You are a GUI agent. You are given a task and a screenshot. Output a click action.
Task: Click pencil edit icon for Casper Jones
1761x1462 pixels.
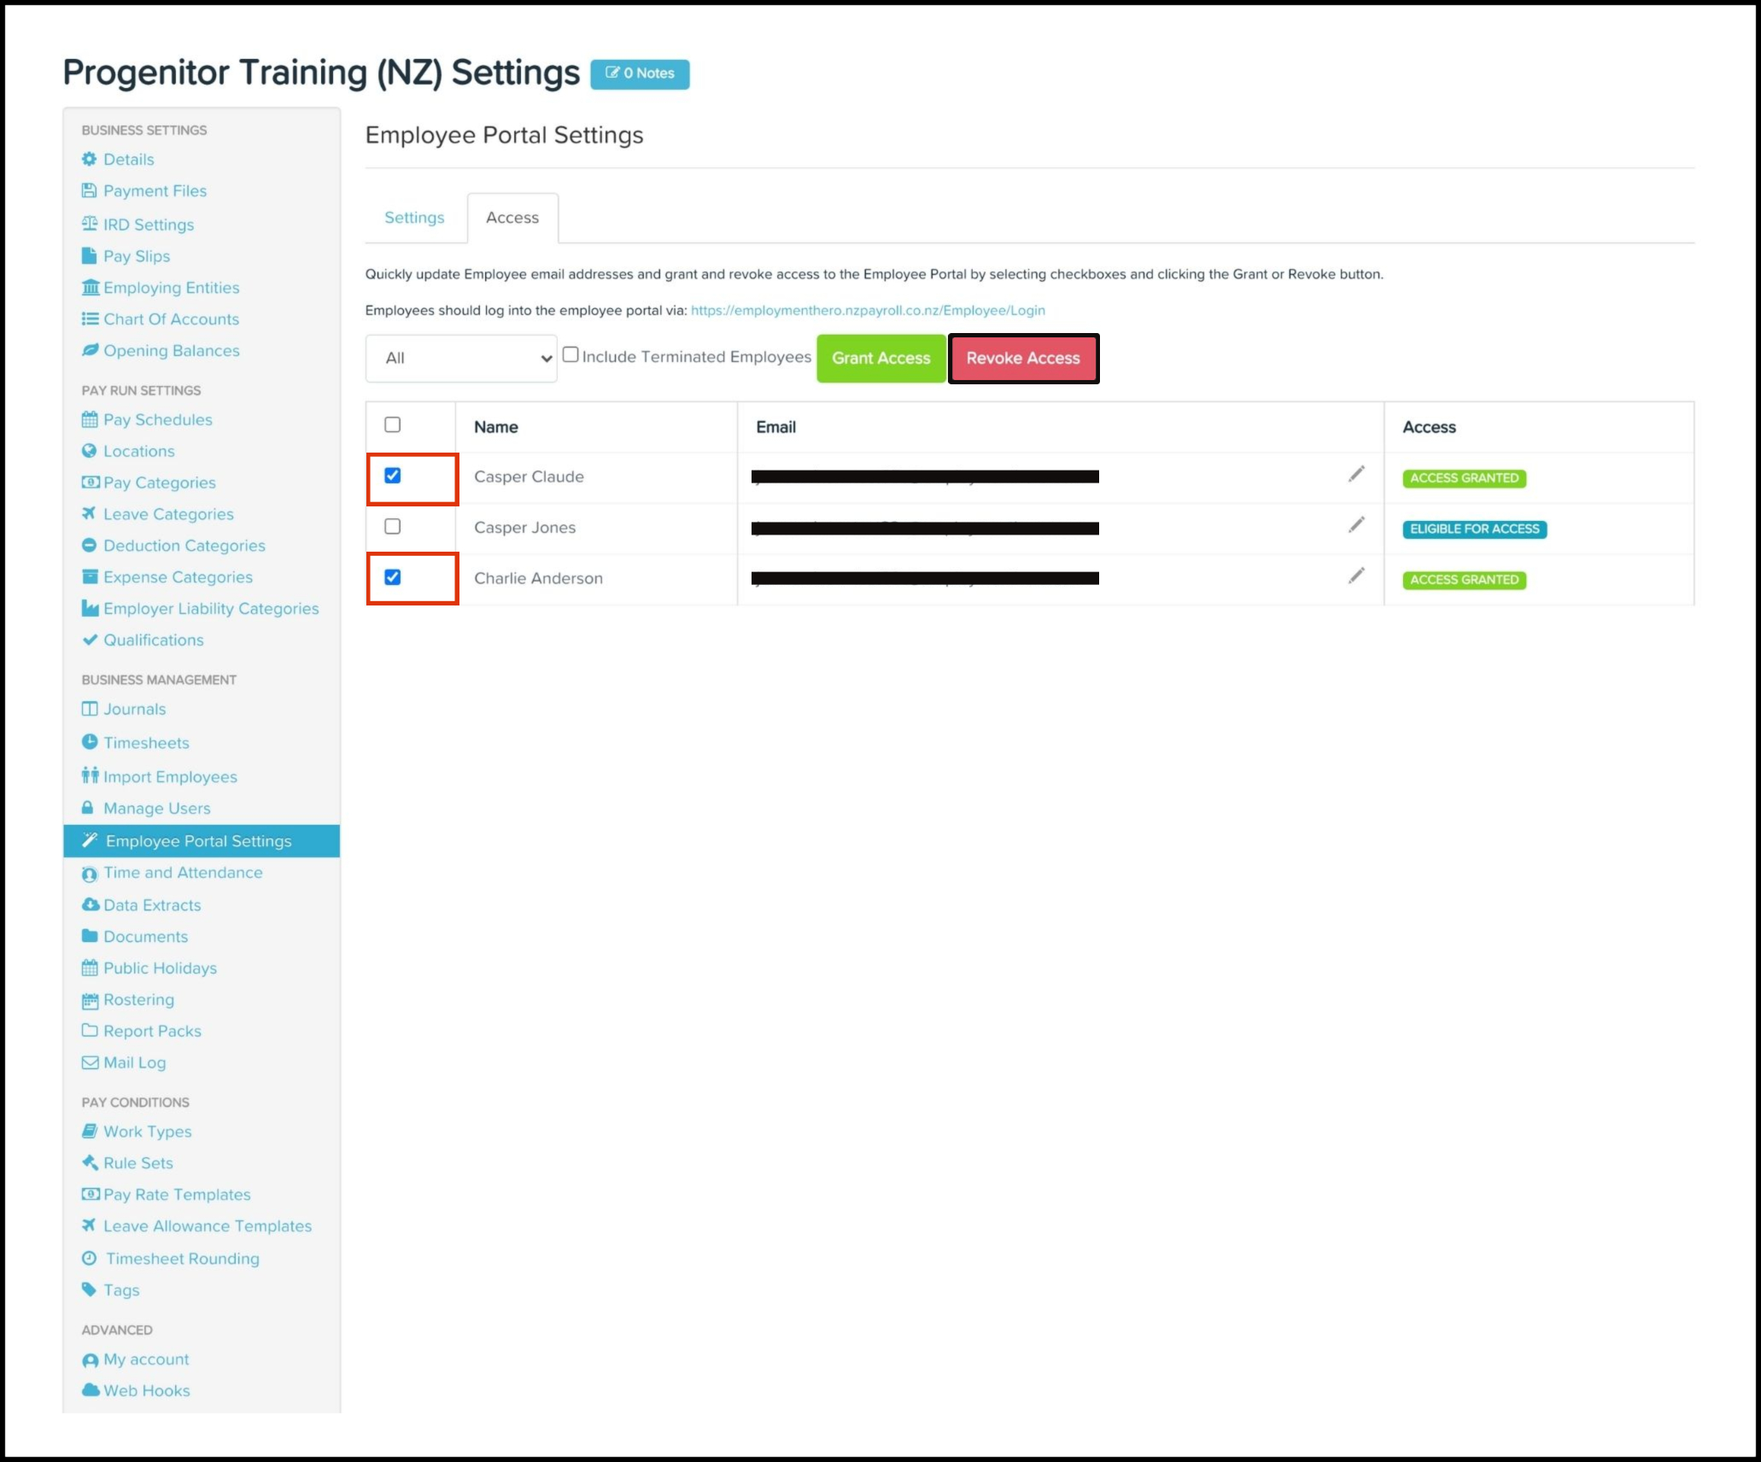(x=1356, y=524)
